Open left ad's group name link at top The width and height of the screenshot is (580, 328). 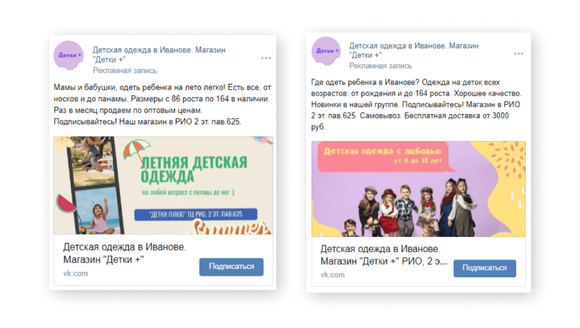(x=159, y=55)
